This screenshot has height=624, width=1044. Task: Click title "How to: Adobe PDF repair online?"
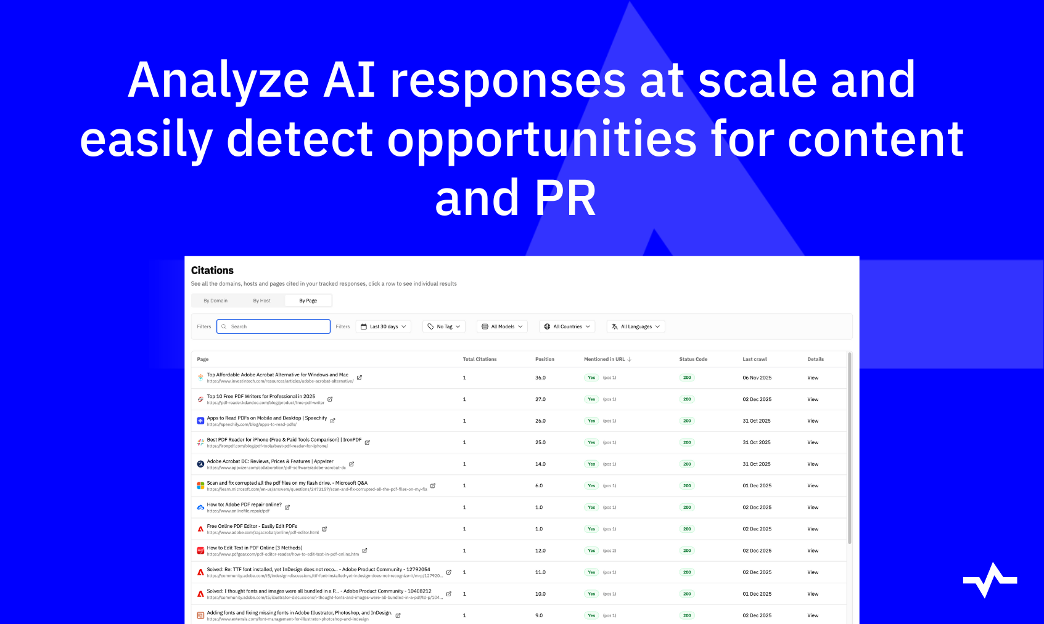coord(244,504)
